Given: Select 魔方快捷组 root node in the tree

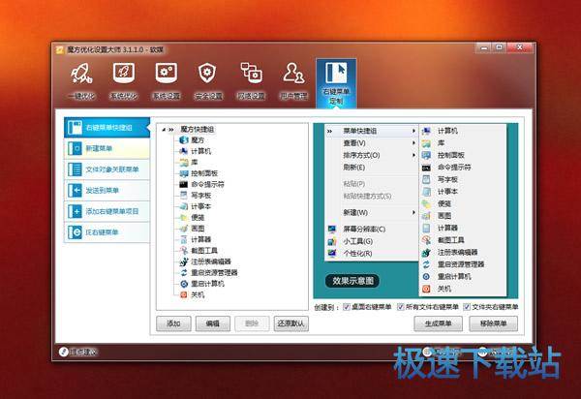Looking at the screenshot, I should click(198, 130).
